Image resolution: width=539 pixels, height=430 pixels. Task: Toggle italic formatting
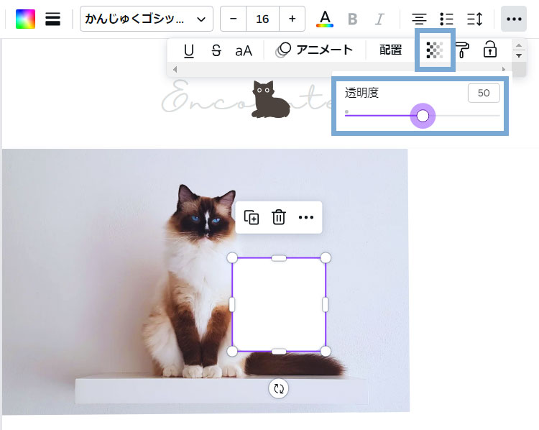pyautogui.click(x=379, y=19)
